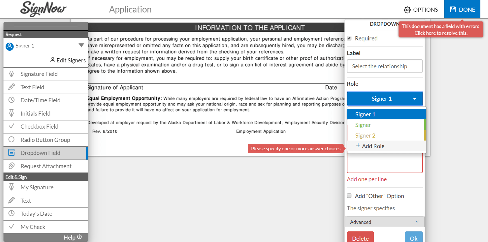Click the red Delete button
The width and height of the screenshot is (488, 242).
click(x=360, y=237)
